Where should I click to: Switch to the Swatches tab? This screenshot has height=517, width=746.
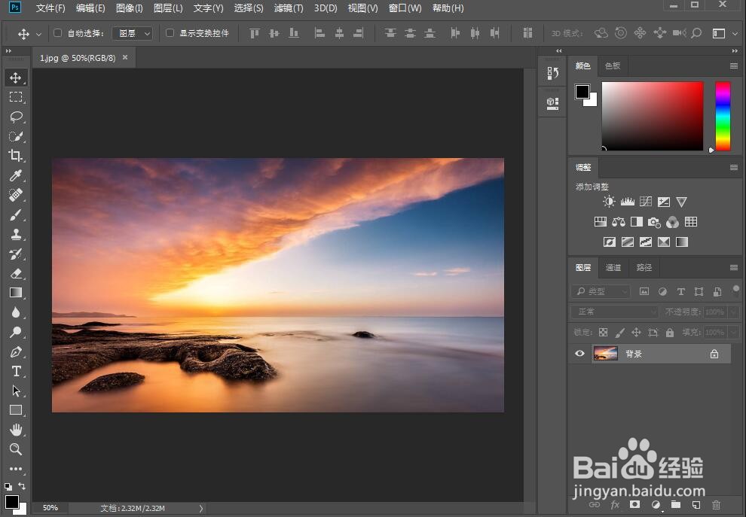pos(613,65)
